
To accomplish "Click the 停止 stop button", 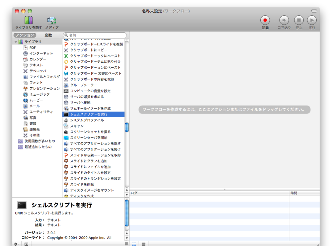I will pos(299,20).
